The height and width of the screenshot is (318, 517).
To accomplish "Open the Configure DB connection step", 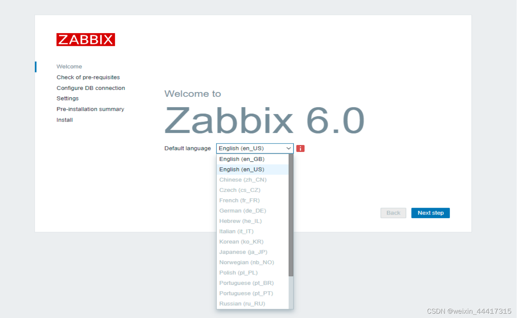I will [90, 88].
